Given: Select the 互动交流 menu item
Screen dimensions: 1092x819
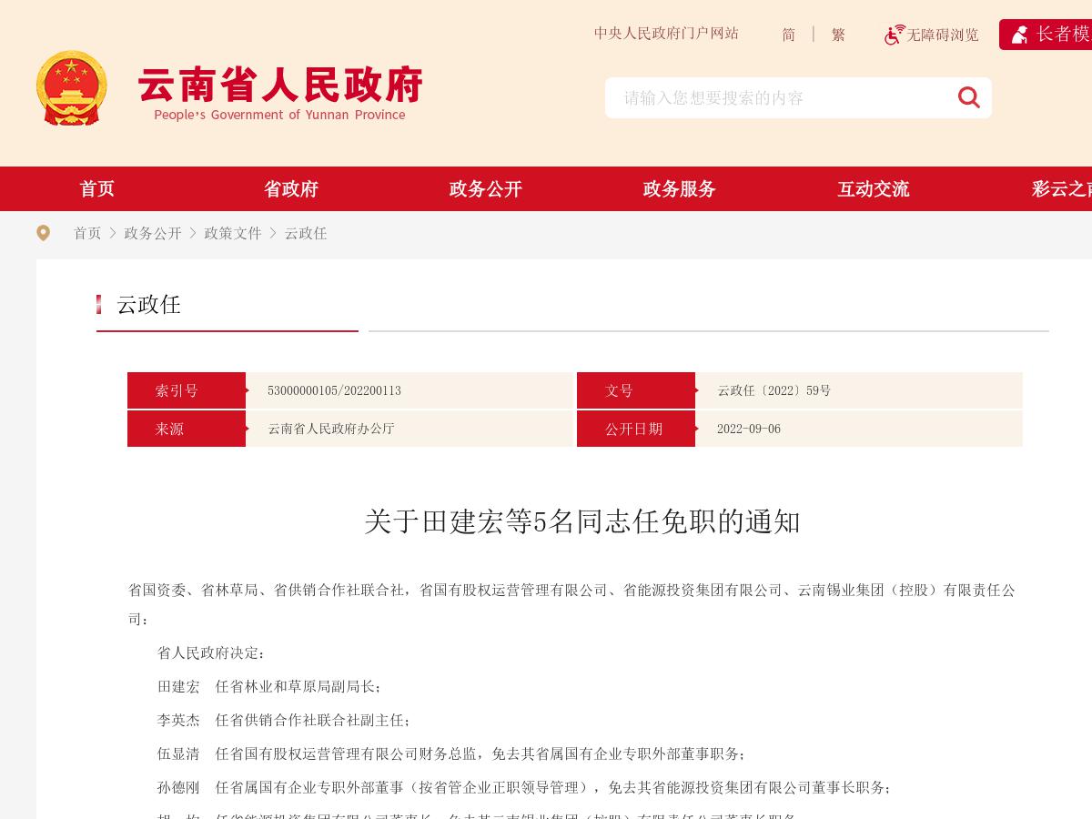Looking at the screenshot, I should (x=873, y=189).
